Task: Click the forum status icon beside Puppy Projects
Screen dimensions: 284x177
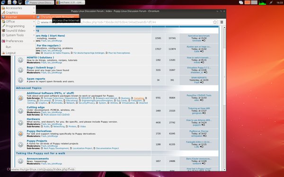Action: (x=20, y=144)
